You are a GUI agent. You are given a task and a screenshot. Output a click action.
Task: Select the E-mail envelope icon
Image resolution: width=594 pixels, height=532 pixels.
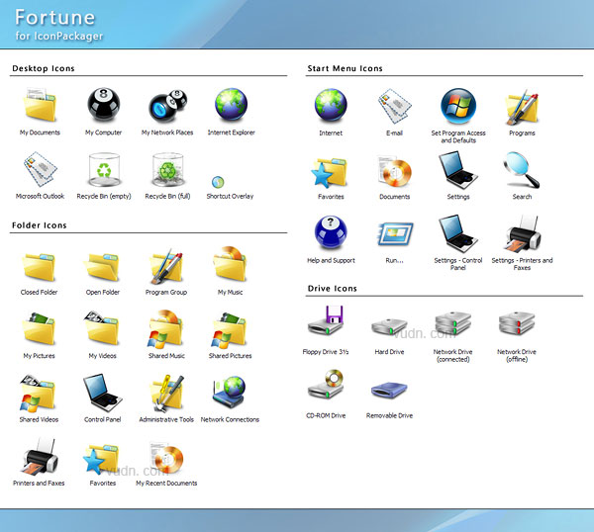395,106
